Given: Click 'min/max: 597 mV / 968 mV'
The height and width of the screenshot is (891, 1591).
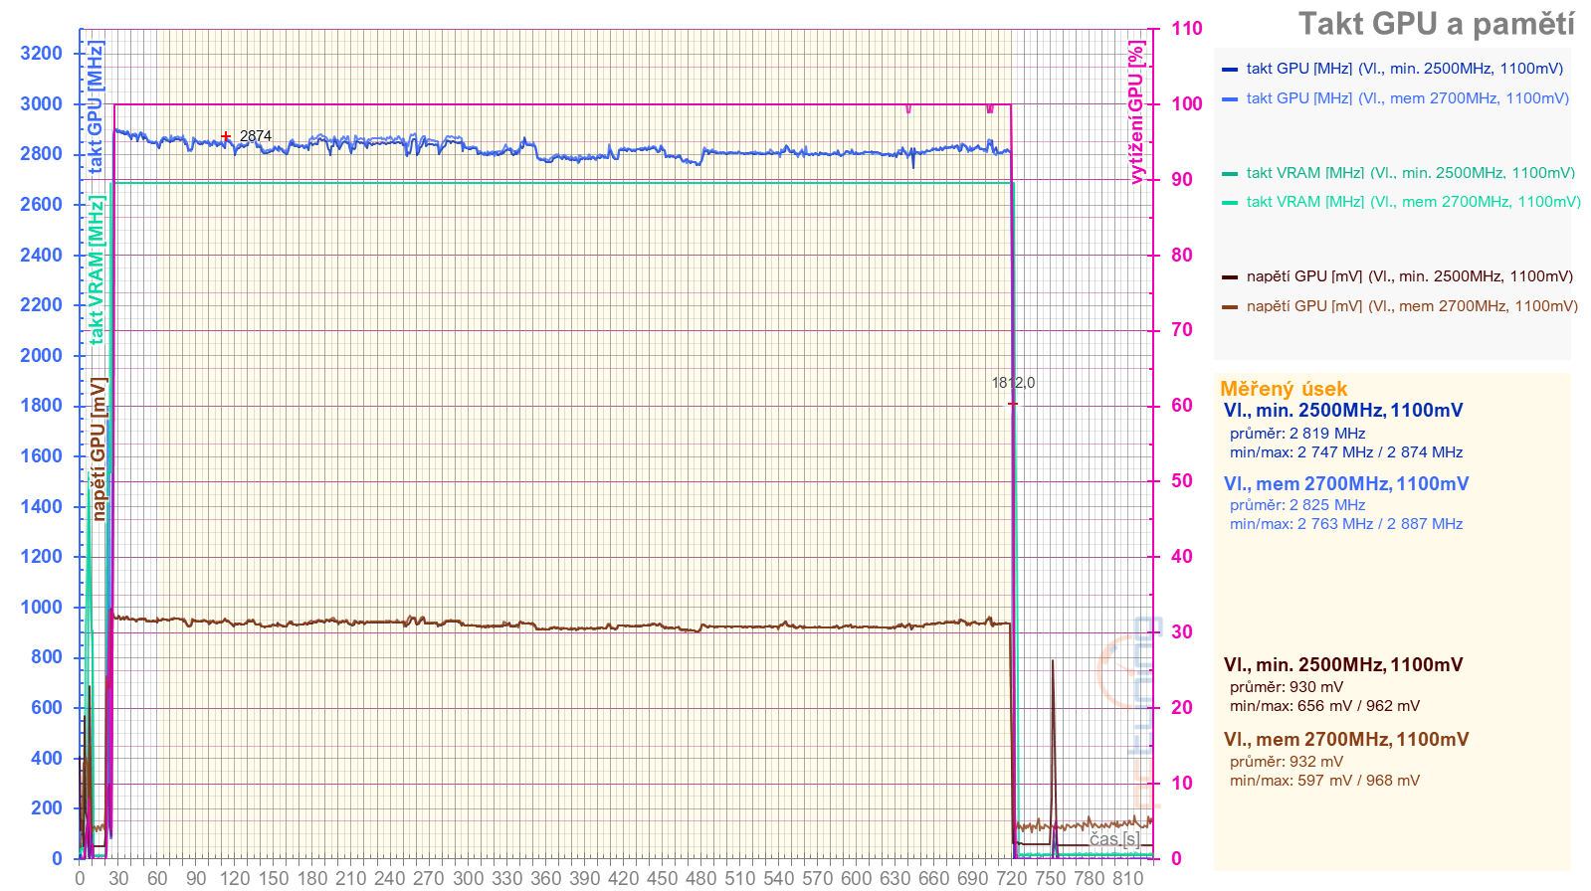Looking at the screenshot, I should (x=1325, y=781).
